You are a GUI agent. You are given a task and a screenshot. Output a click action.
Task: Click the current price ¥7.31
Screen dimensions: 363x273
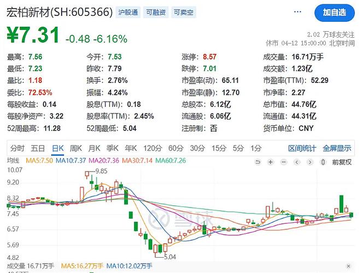pyautogui.click(x=33, y=35)
